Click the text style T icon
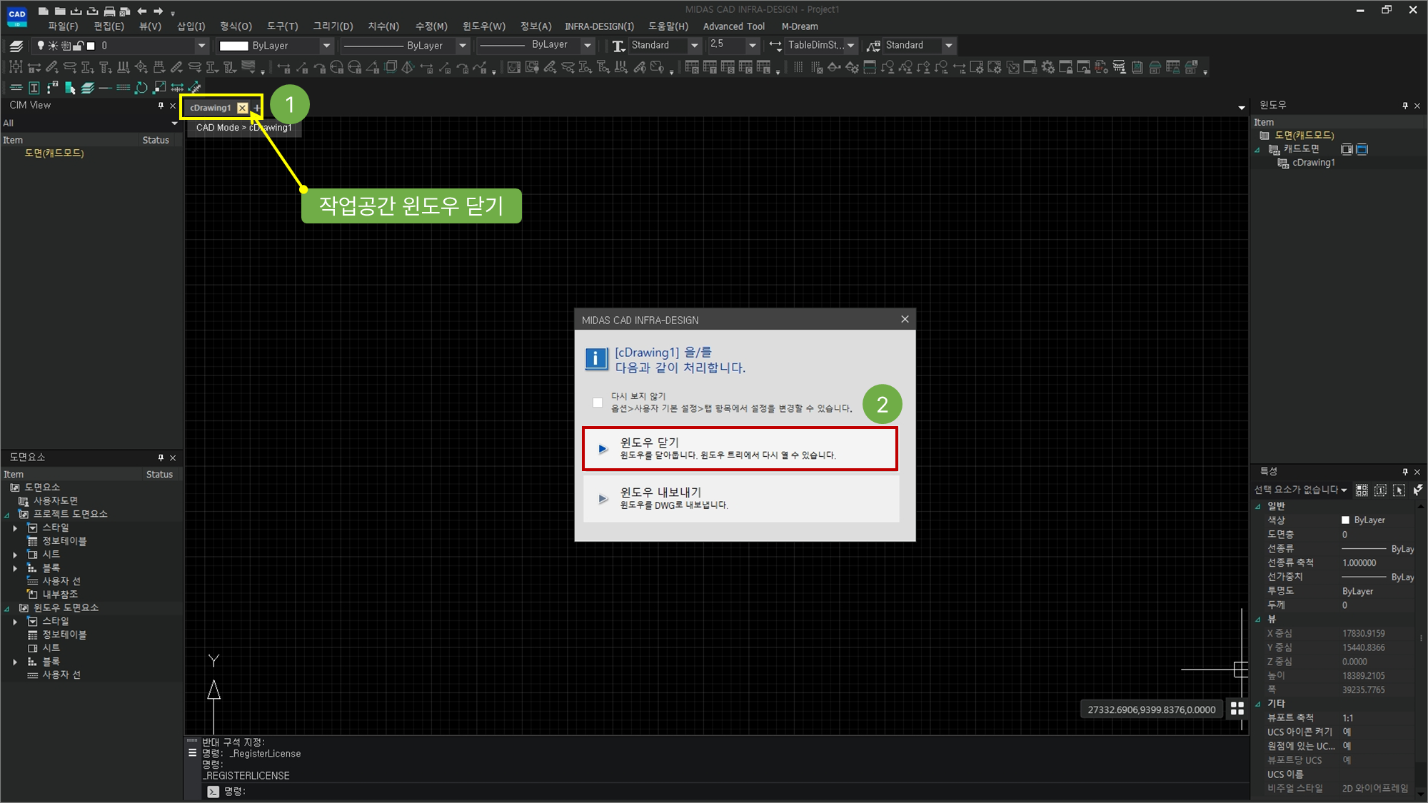This screenshot has height=803, width=1428. 618,46
